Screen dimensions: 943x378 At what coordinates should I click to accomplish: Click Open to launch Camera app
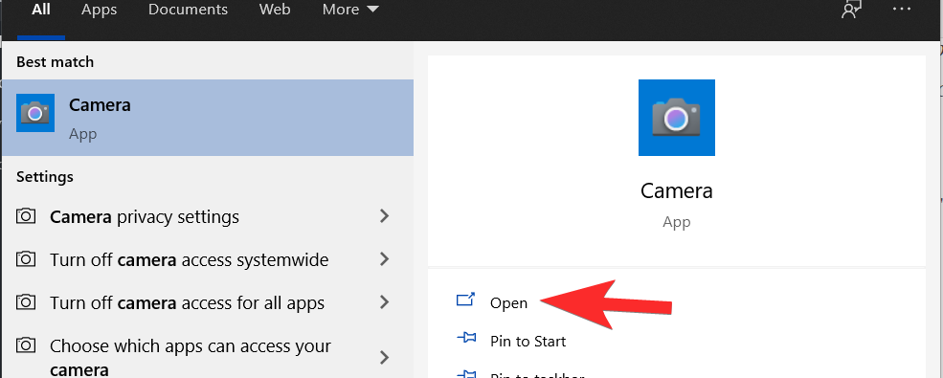click(x=508, y=303)
